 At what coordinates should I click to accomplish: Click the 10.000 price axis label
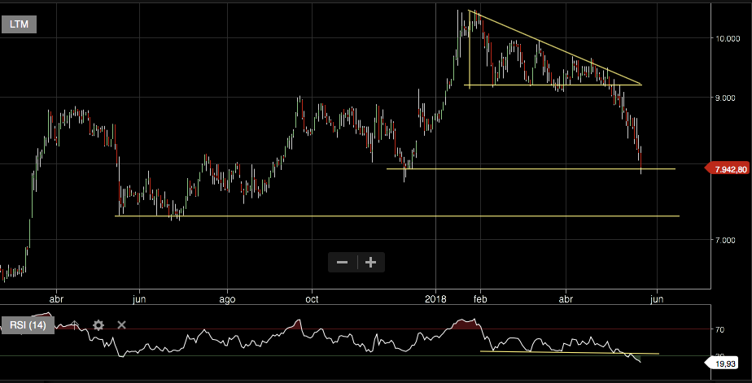pyautogui.click(x=727, y=38)
